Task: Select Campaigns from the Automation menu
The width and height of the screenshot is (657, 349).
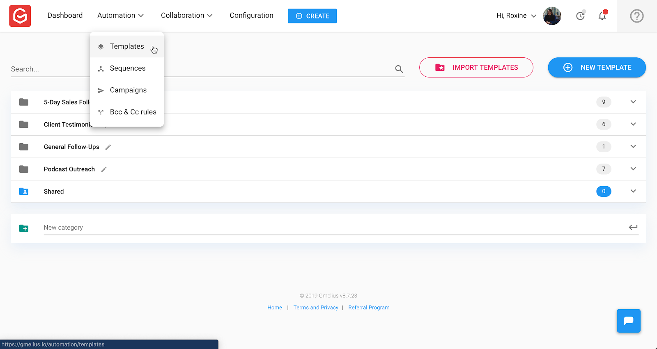Action: [x=127, y=90]
